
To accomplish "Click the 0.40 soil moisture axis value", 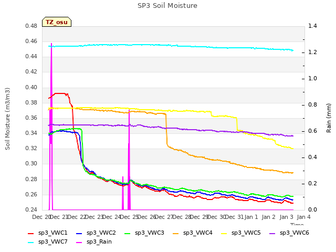I will click(31, 88).
